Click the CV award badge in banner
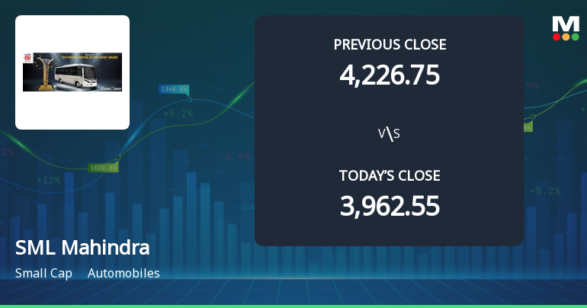This screenshot has width=587, height=308. point(28,56)
